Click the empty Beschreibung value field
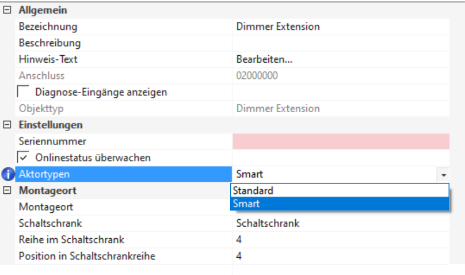Viewport: 465px width, 275px height. coord(341,43)
